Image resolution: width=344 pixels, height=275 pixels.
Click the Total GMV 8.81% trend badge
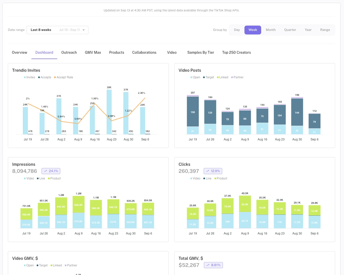(213, 265)
